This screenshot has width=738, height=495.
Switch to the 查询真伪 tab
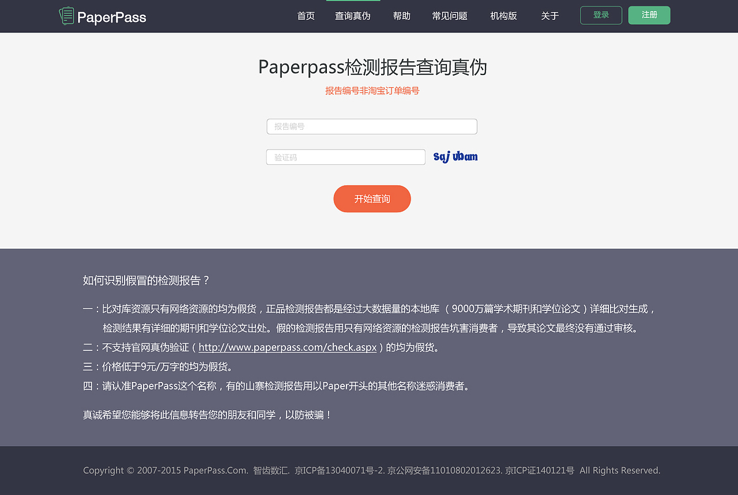(x=353, y=16)
